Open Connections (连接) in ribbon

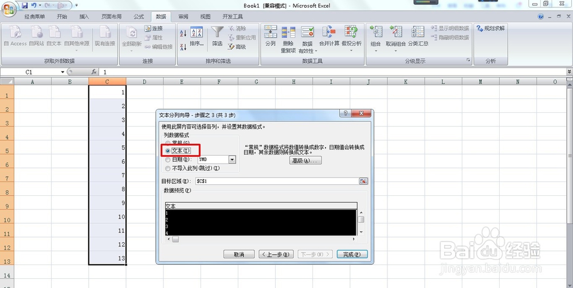point(154,28)
